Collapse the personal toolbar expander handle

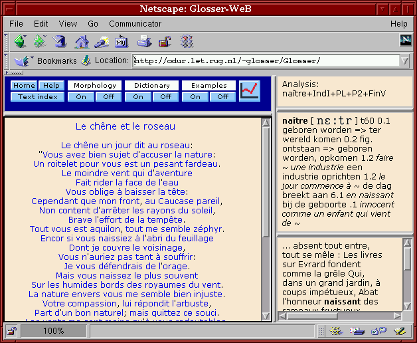coord(15,72)
